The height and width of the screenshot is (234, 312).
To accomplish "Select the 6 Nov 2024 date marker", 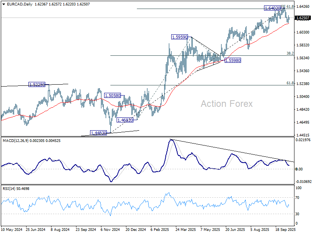I will [110, 230].
